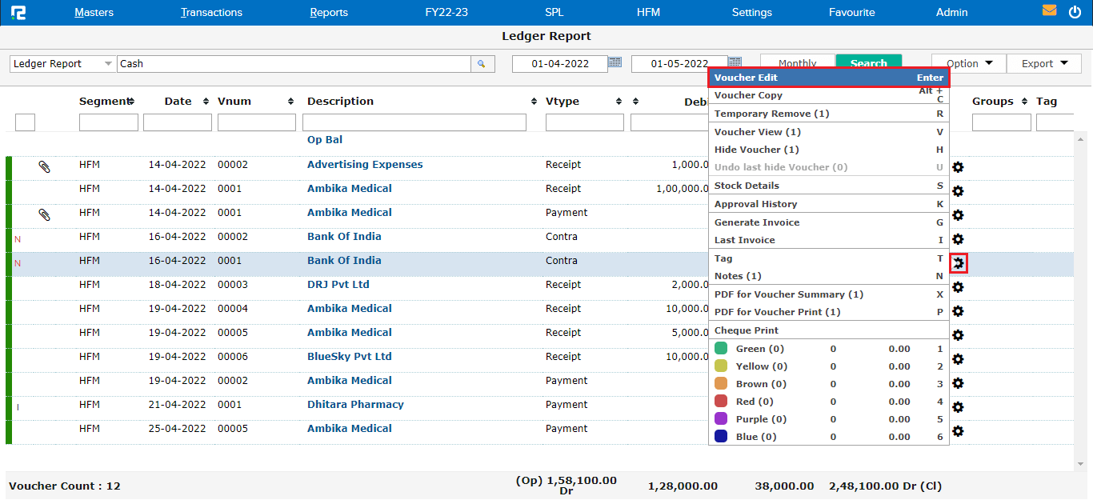Click the green Search button
Viewport: 1093px width, 500px height.
coord(868,63)
